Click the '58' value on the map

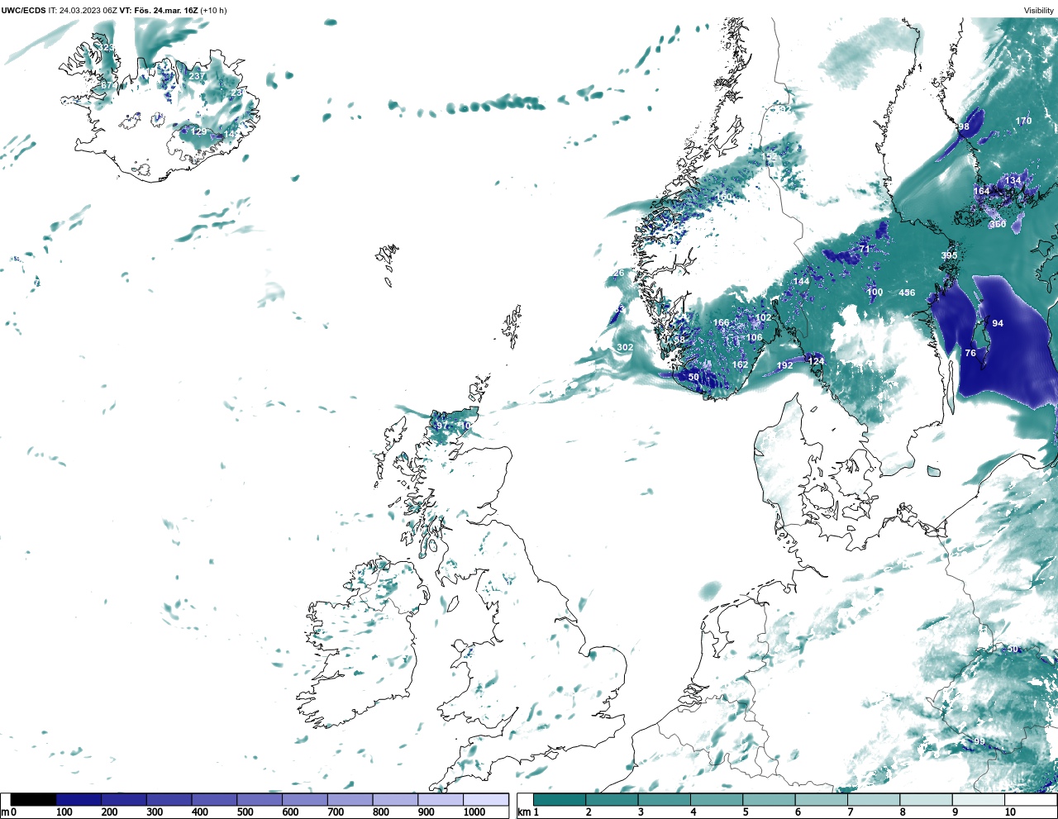pos(679,340)
